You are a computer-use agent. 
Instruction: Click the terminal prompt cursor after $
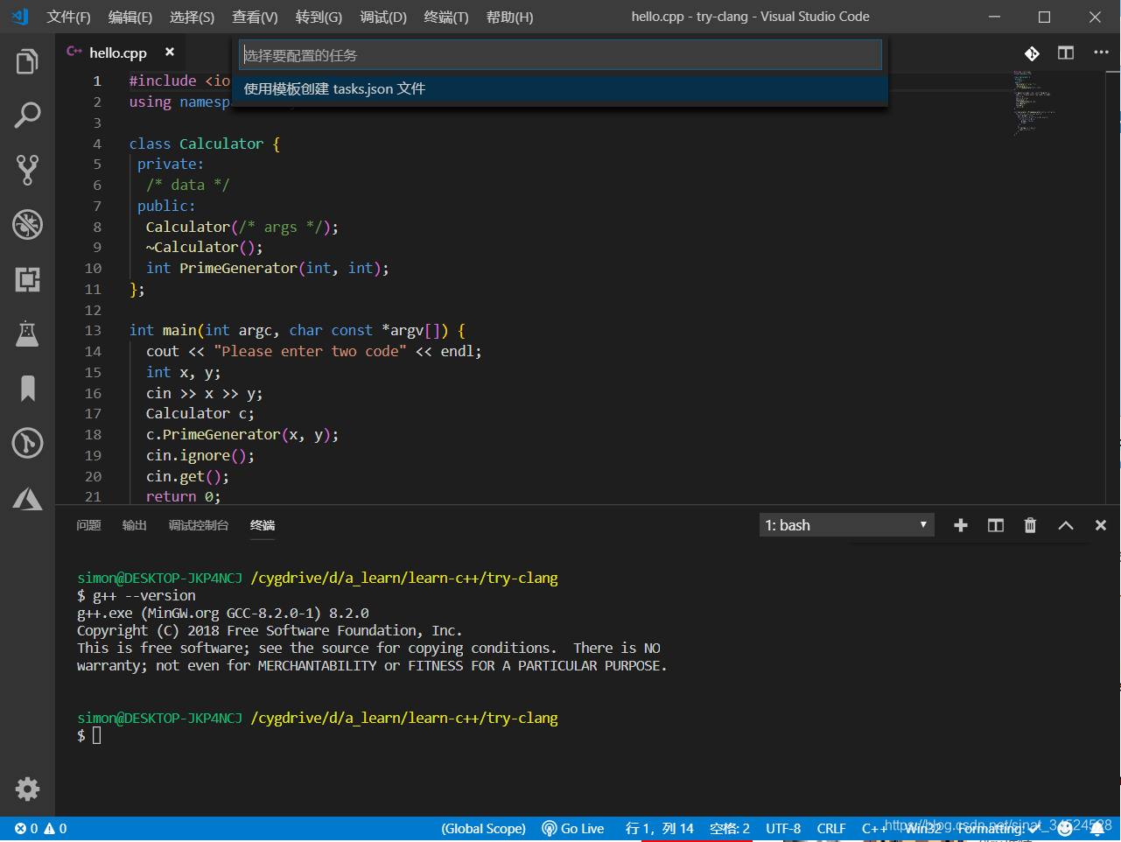click(96, 735)
